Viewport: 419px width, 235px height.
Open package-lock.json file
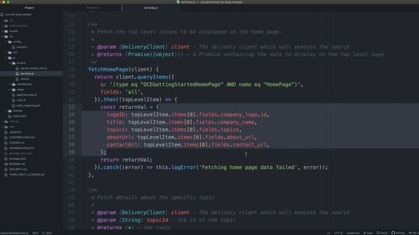coord(20,153)
